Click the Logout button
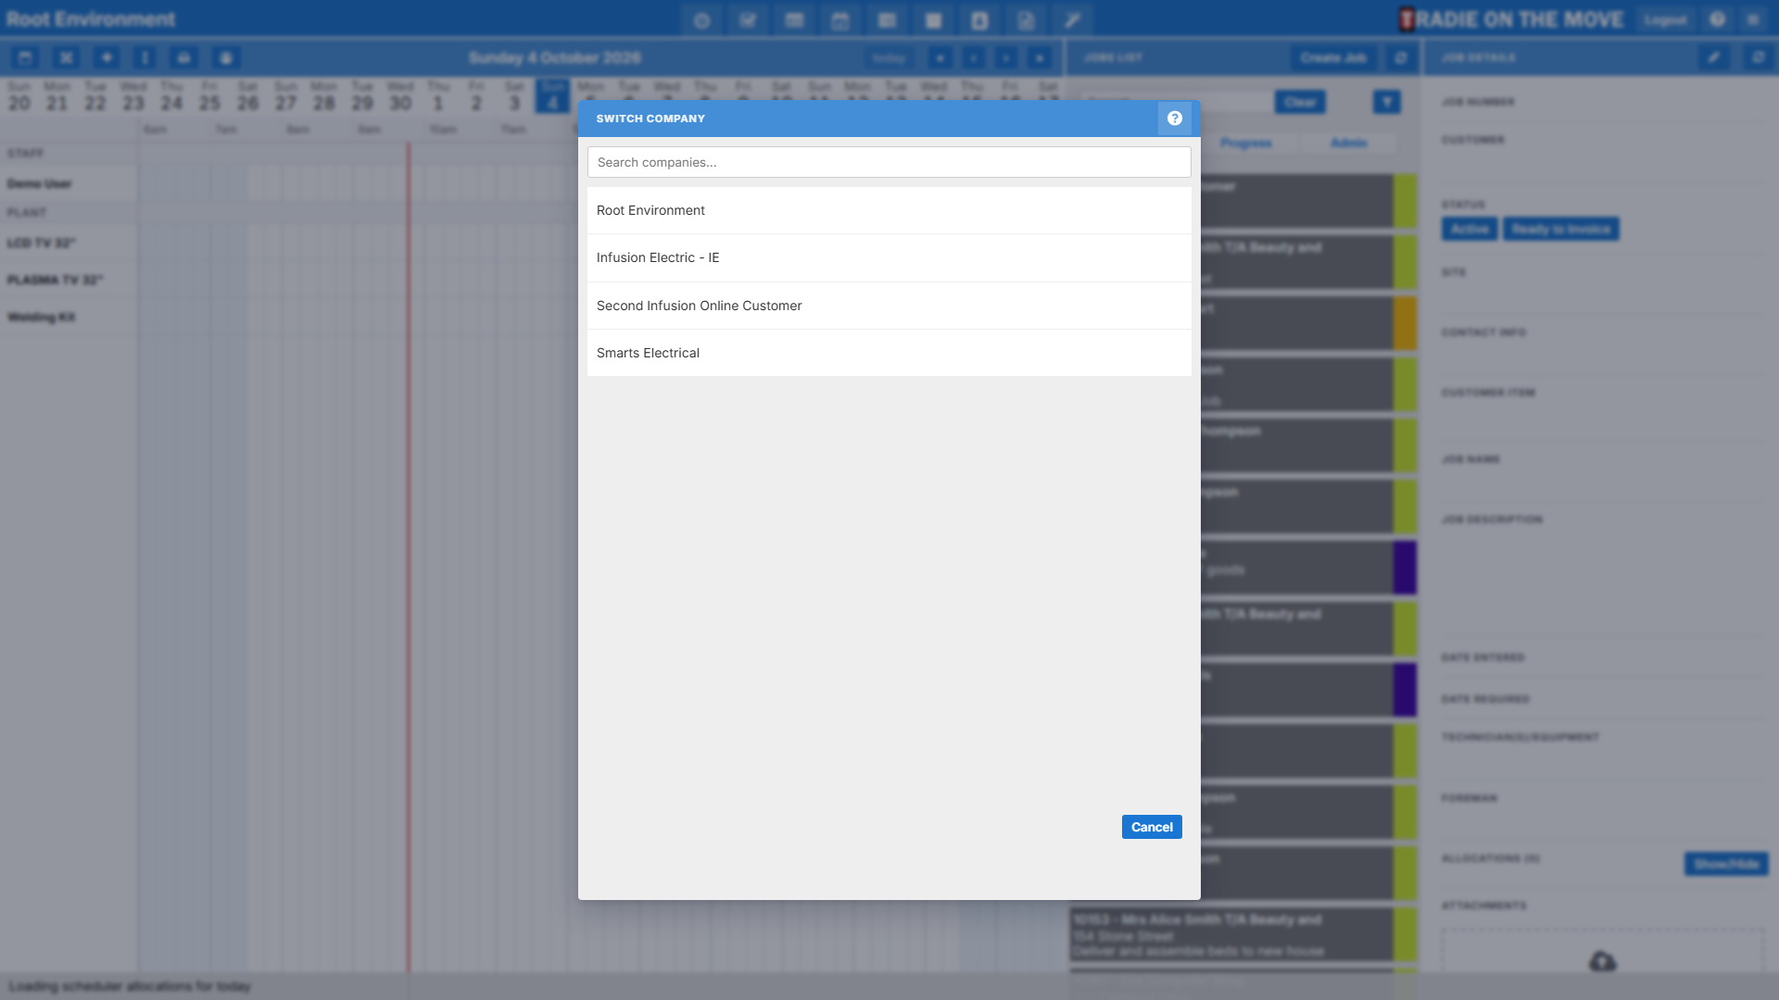Viewport: 1779px width, 1000px height. pos(1665,19)
